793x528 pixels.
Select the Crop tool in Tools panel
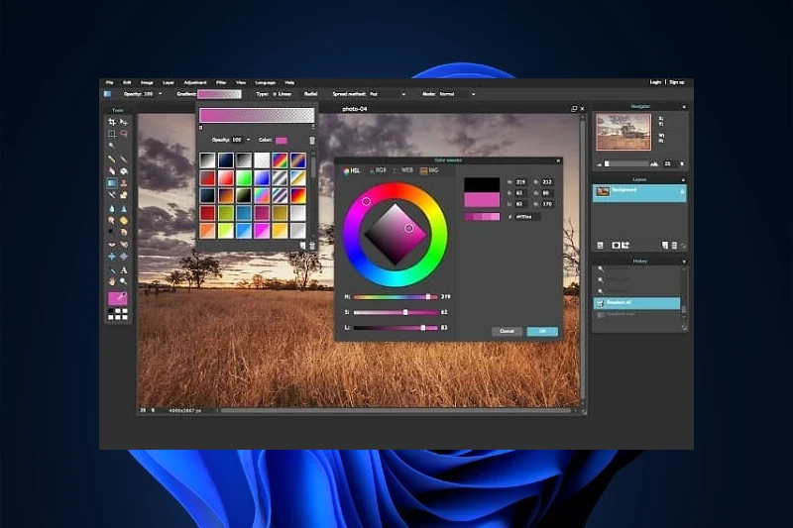point(112,122)
